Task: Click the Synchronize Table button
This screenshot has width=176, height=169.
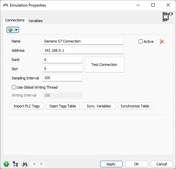Action: [135, 106]
